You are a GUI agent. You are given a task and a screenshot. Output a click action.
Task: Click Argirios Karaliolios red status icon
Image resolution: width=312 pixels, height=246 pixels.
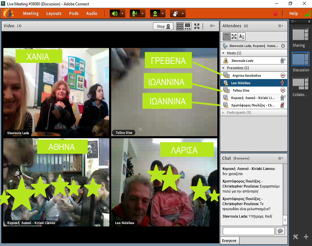coord(283,75)
